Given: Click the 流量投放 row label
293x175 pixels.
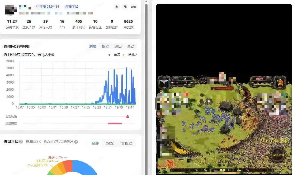Looking at the screenshot, I should click(x=11, y=123).
